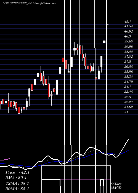Click the 32.8 price axis label

coord(128,97)
